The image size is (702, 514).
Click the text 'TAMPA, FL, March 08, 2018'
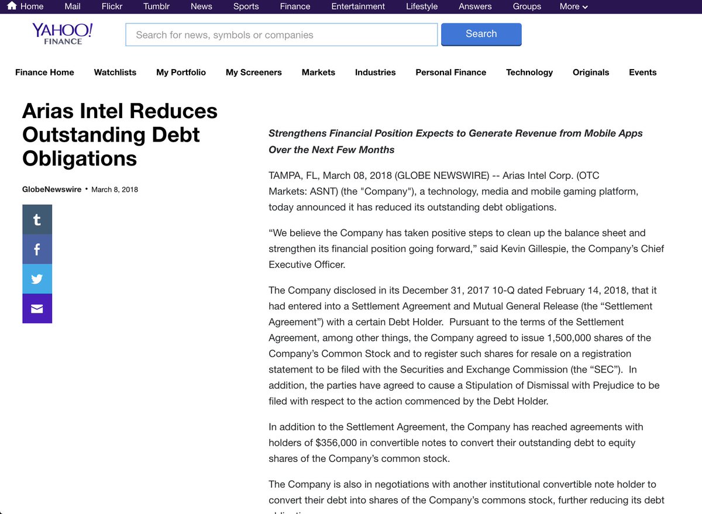pyautogui.click(x=331, y=175)
